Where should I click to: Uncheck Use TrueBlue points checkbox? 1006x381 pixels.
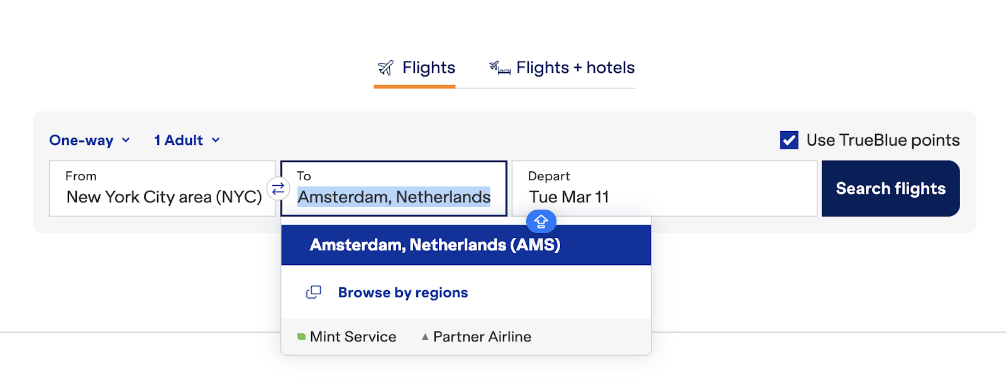pos(789,140)
